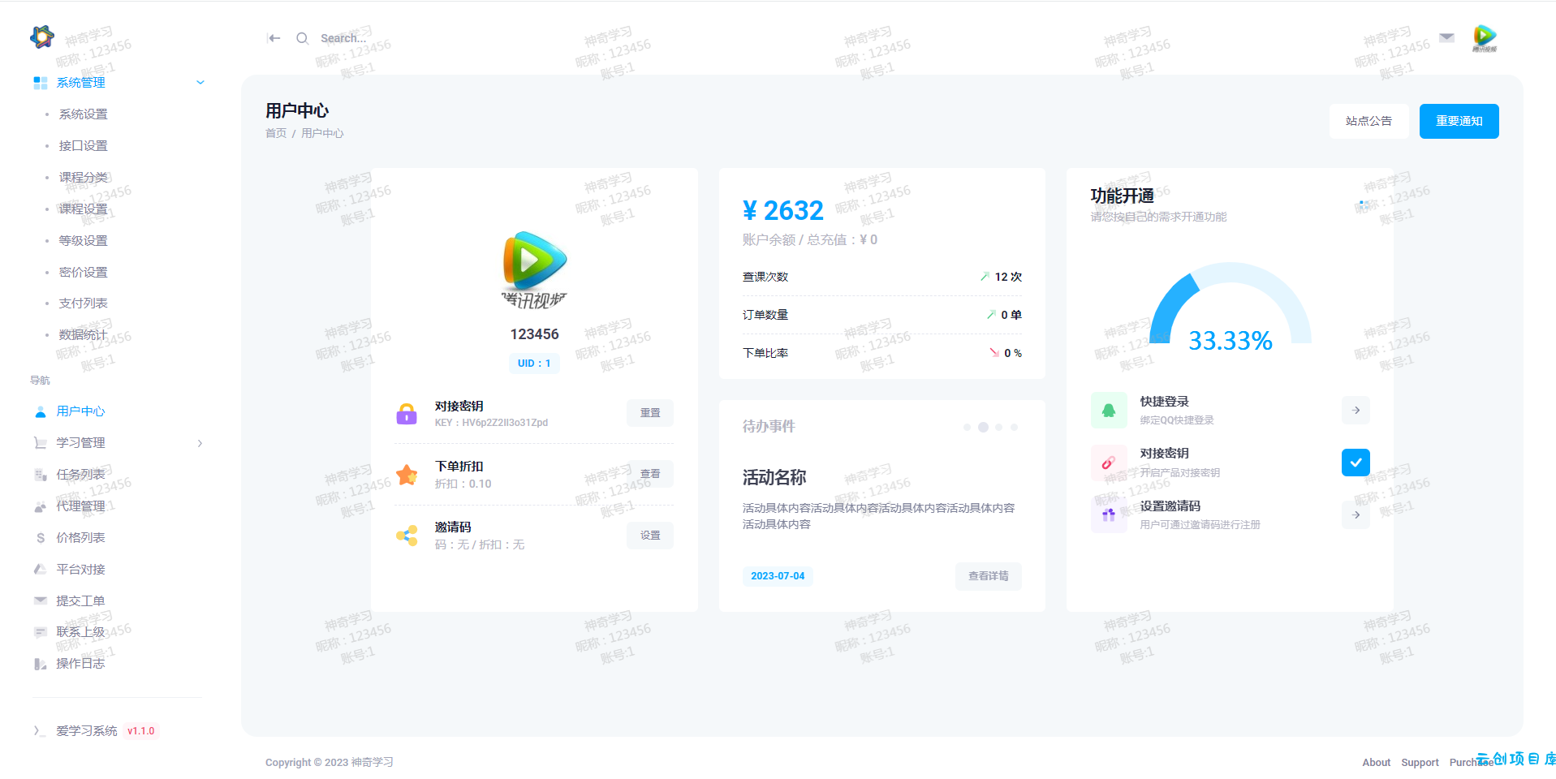Open 支付列表 in the sidebar
The image size is (1556, 779).
[83, 303]
